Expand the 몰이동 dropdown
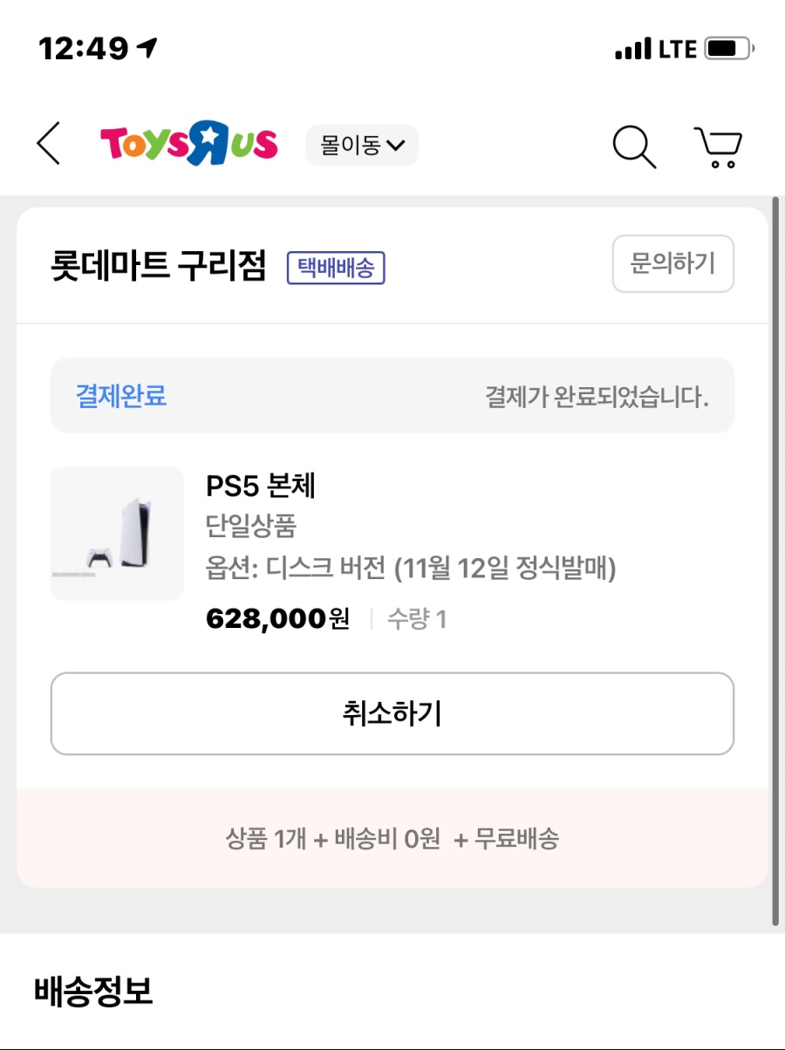This screenshot has height=1050, width=785. 362,146
